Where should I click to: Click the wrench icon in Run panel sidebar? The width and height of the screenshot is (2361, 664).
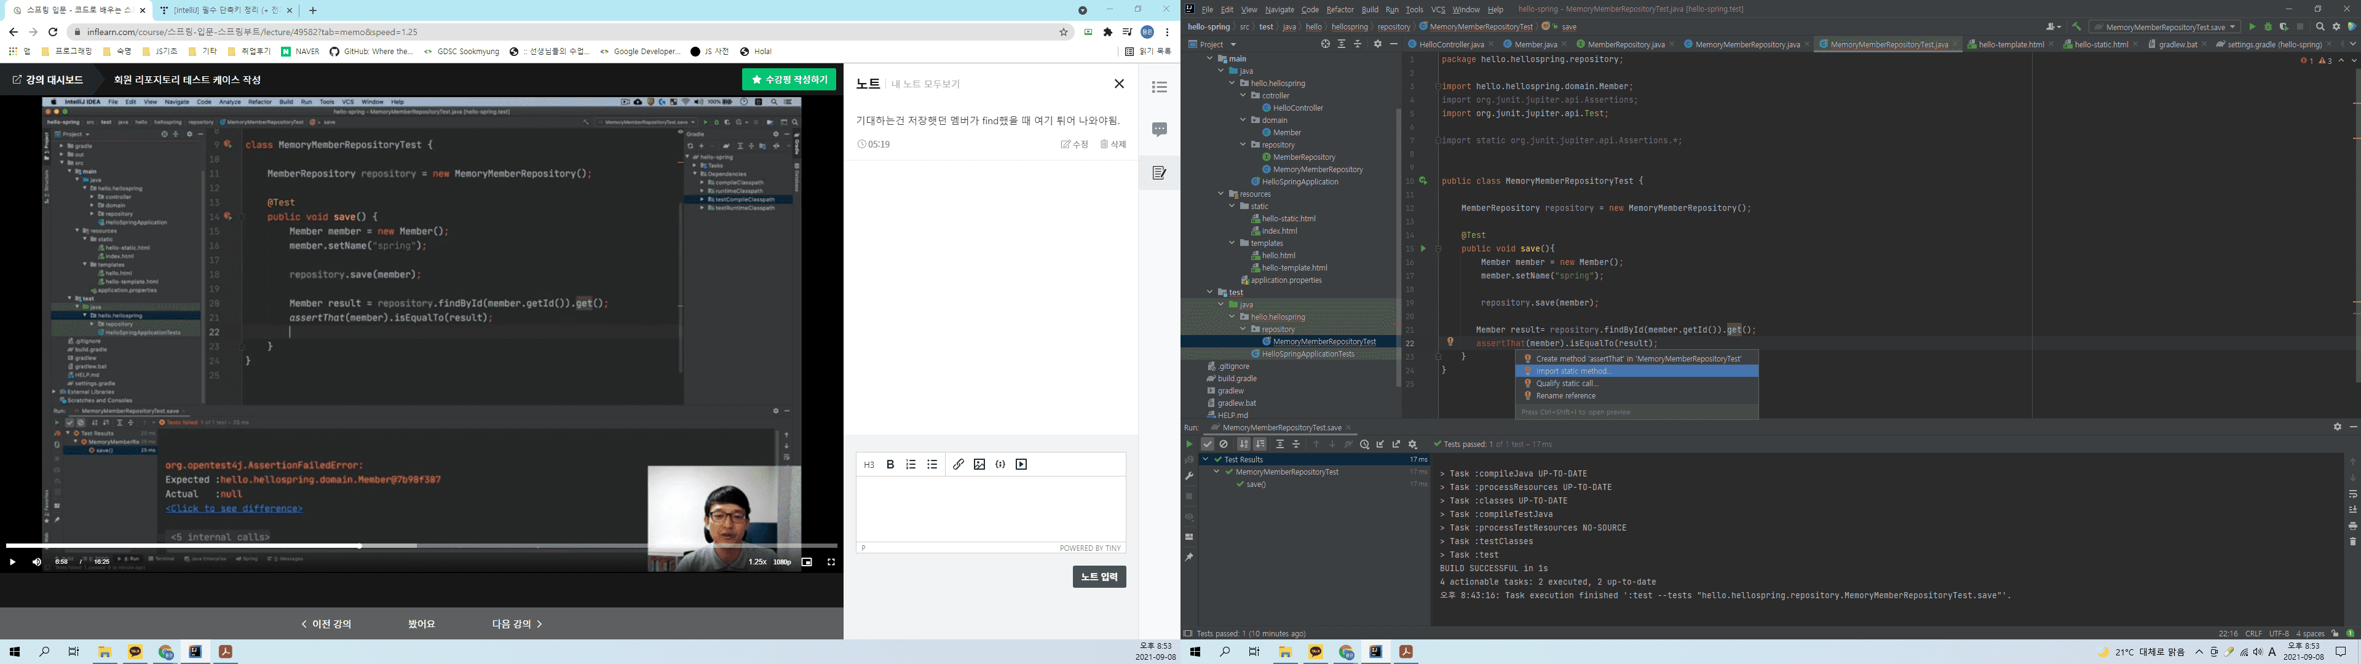pyautogui.click(x=1190, y=476)
